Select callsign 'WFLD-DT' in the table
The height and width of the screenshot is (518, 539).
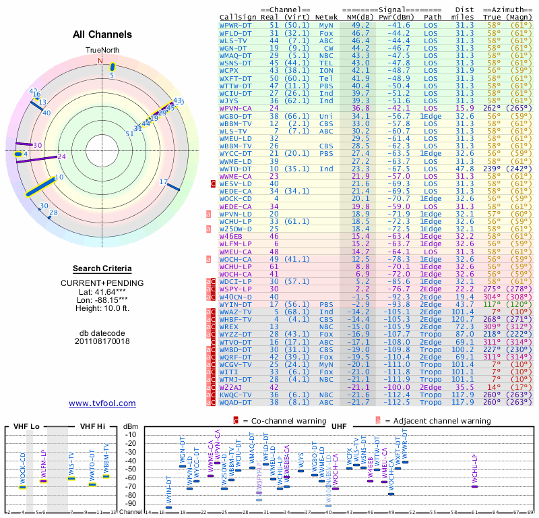235,33
